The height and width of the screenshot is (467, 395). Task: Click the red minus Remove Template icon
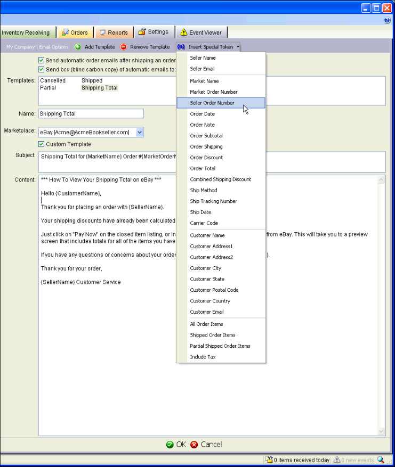[124, 47]
